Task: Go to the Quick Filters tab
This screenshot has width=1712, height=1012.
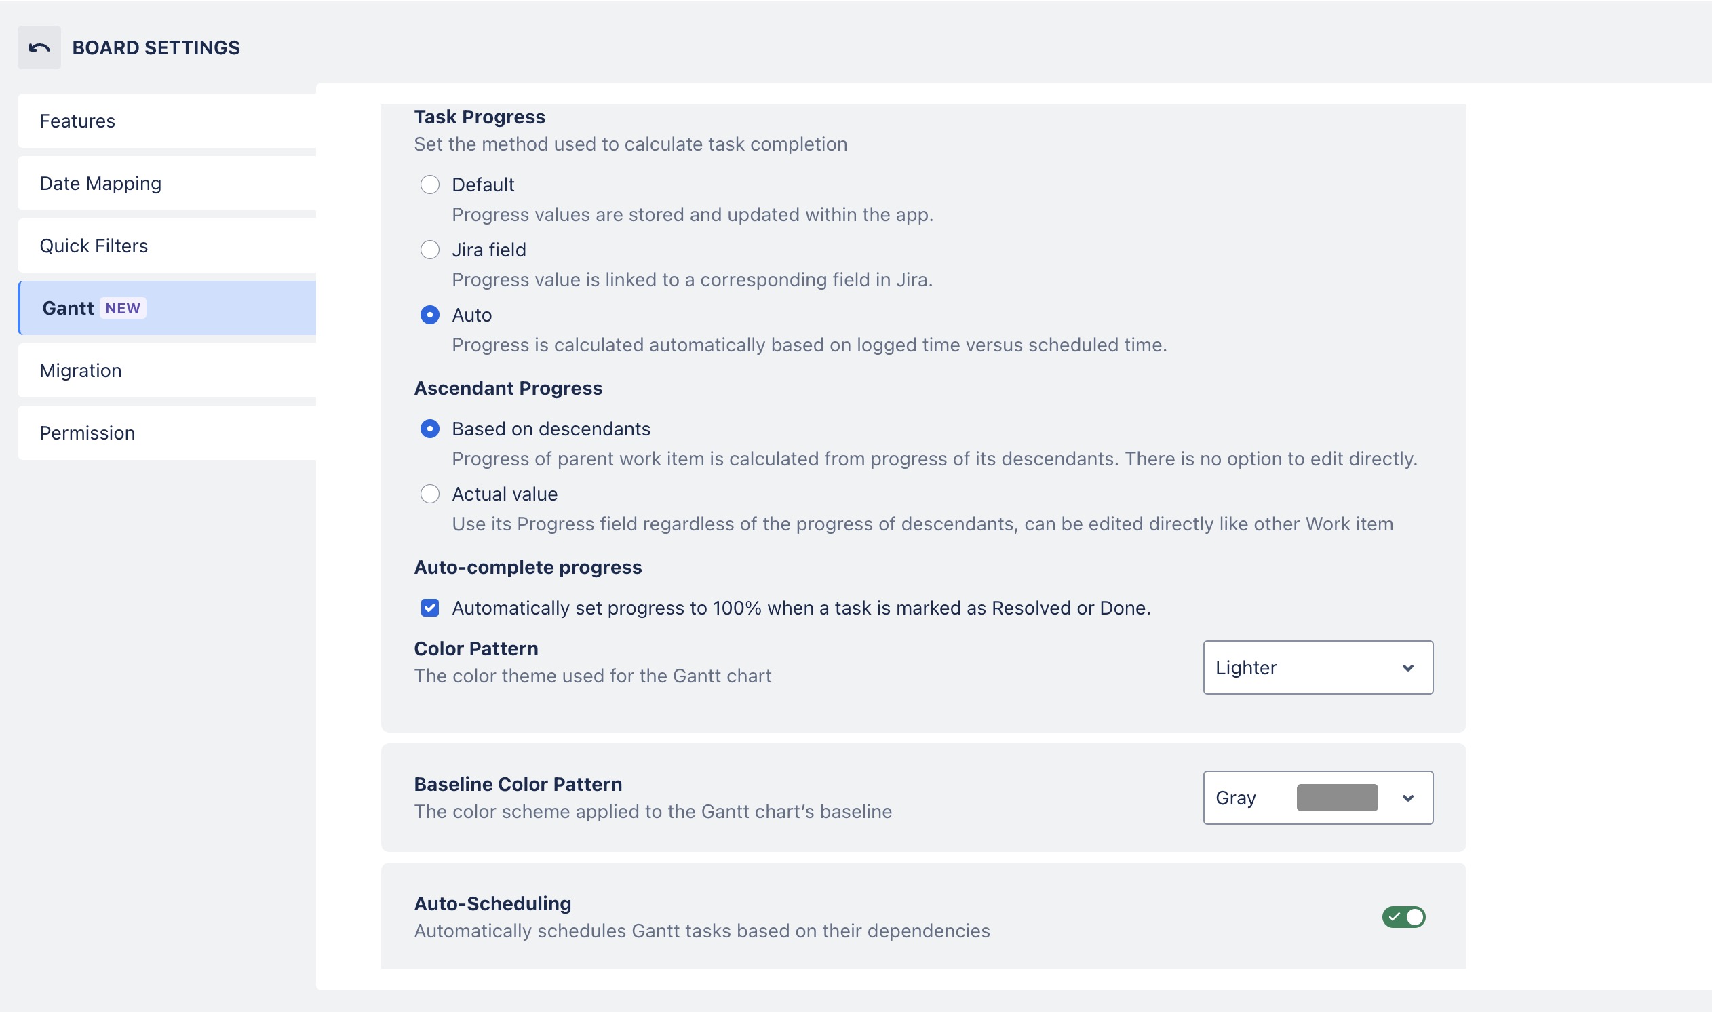Action: point(167,246)
